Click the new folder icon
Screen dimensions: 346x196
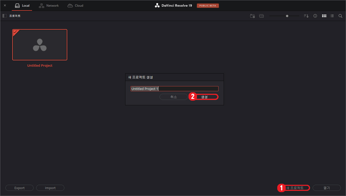click(252, 16)
